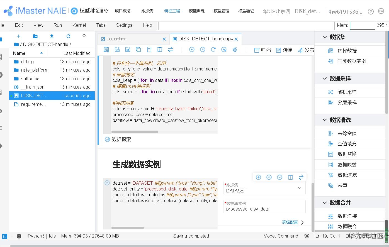Copy the selected cell using the toolbar

point(138,50)
